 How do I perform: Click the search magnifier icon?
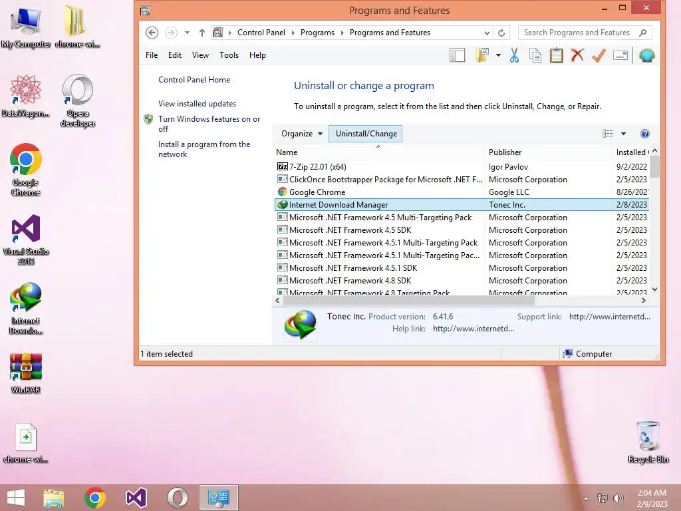tap(643, 33)
